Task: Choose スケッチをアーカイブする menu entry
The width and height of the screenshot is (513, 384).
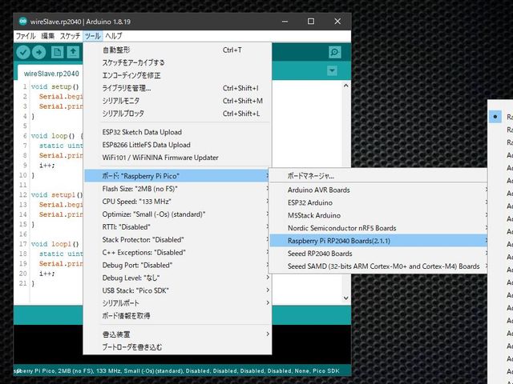Action: 177,62
